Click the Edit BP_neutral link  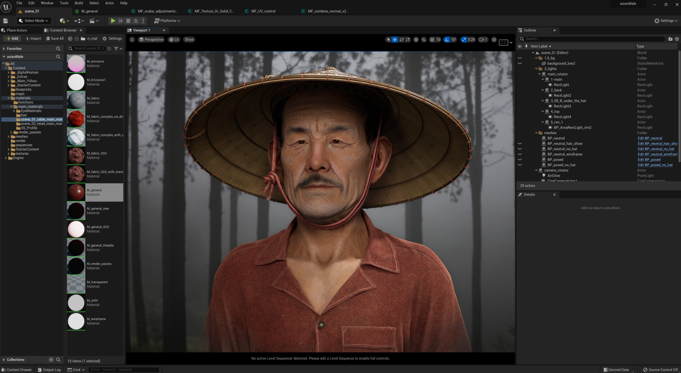pos(650,138)
